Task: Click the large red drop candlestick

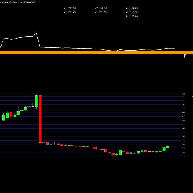Action: point(40,119)
